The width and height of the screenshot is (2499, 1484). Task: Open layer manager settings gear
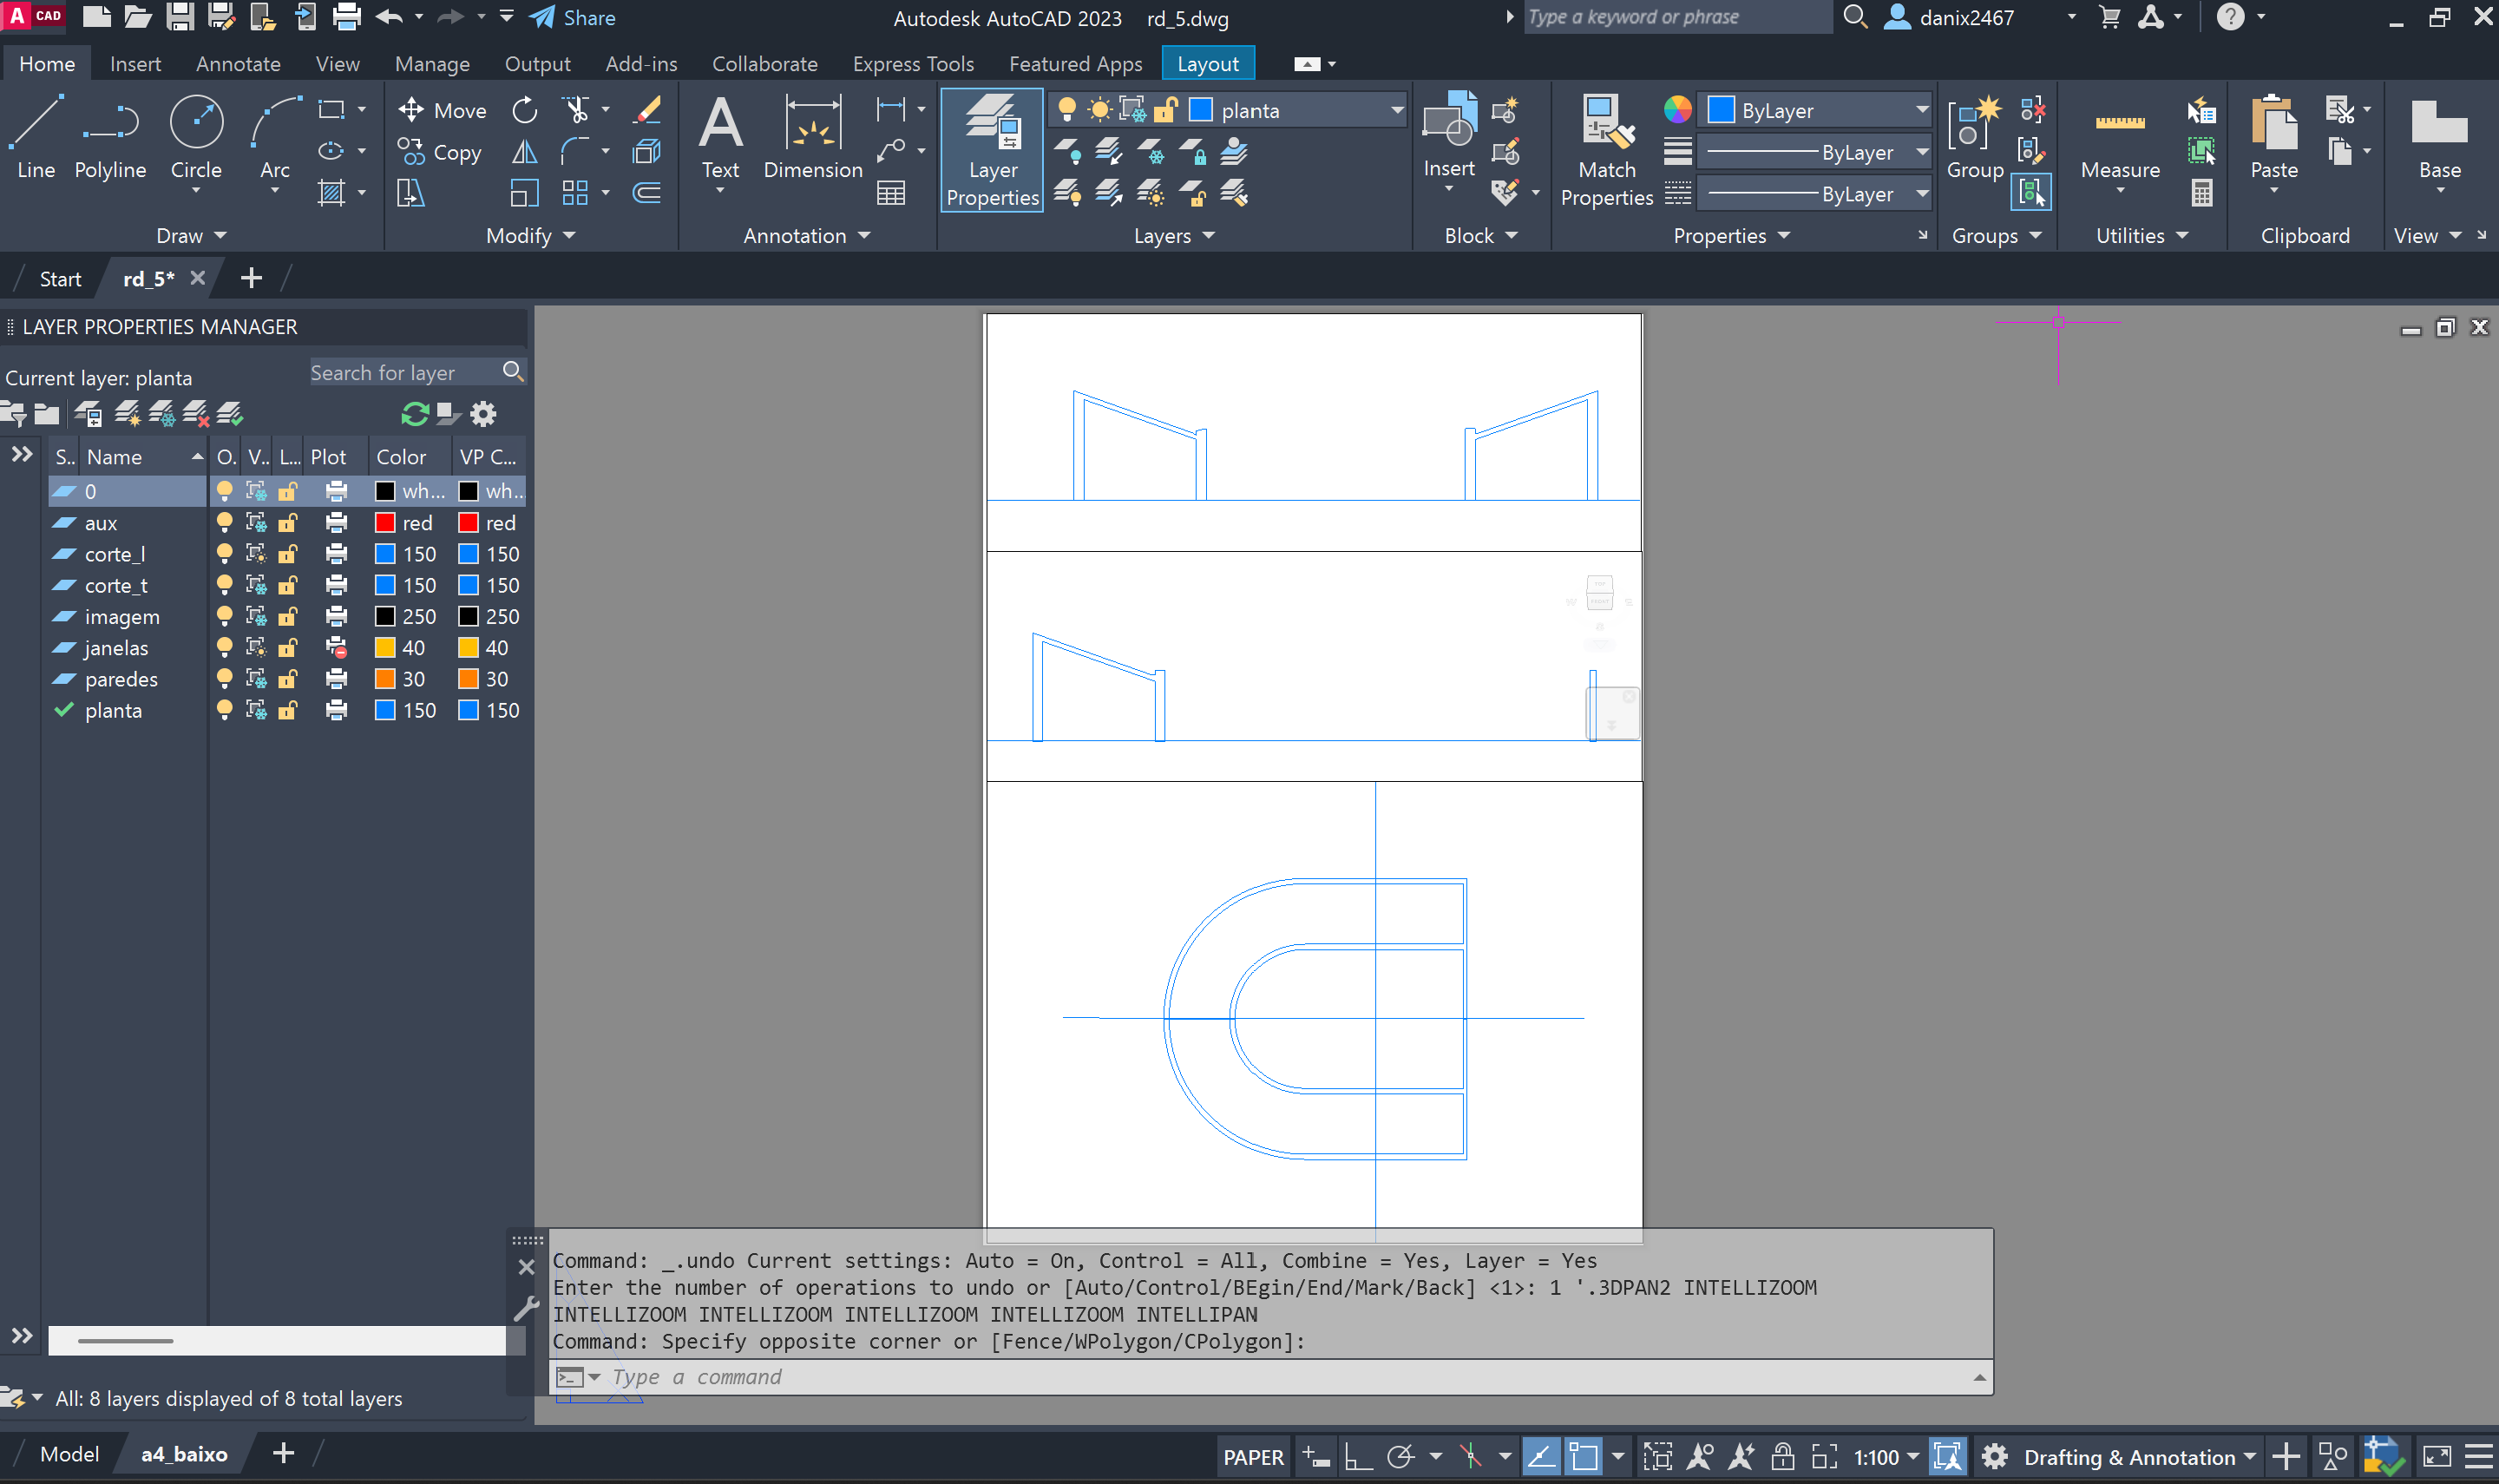click(484, 414)
